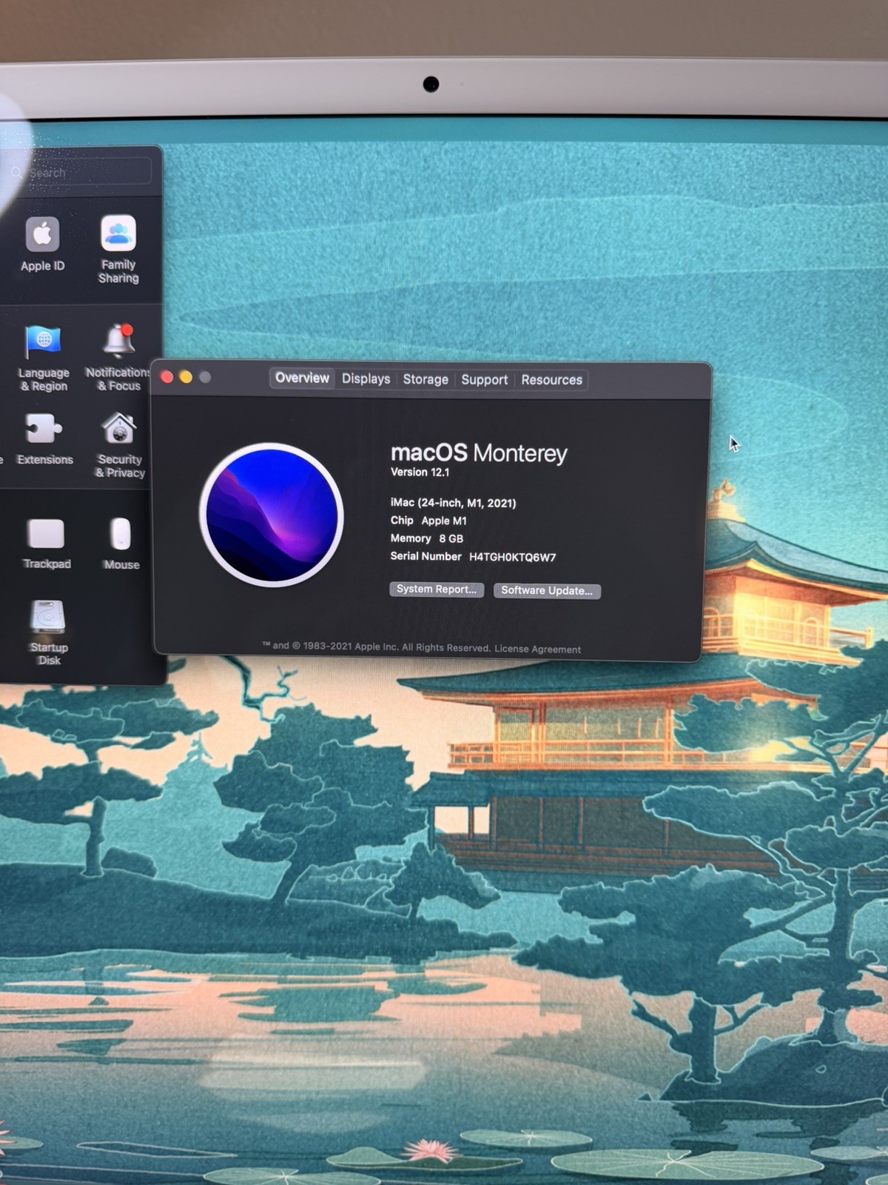Switch to the Resources tab
Screen dimensions: 888x1185
[552, 380]
